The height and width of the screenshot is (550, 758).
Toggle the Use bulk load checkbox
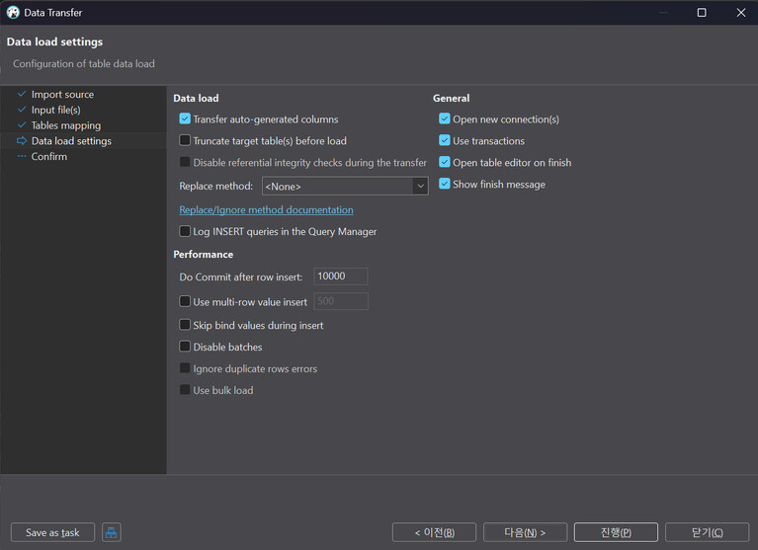185,390
